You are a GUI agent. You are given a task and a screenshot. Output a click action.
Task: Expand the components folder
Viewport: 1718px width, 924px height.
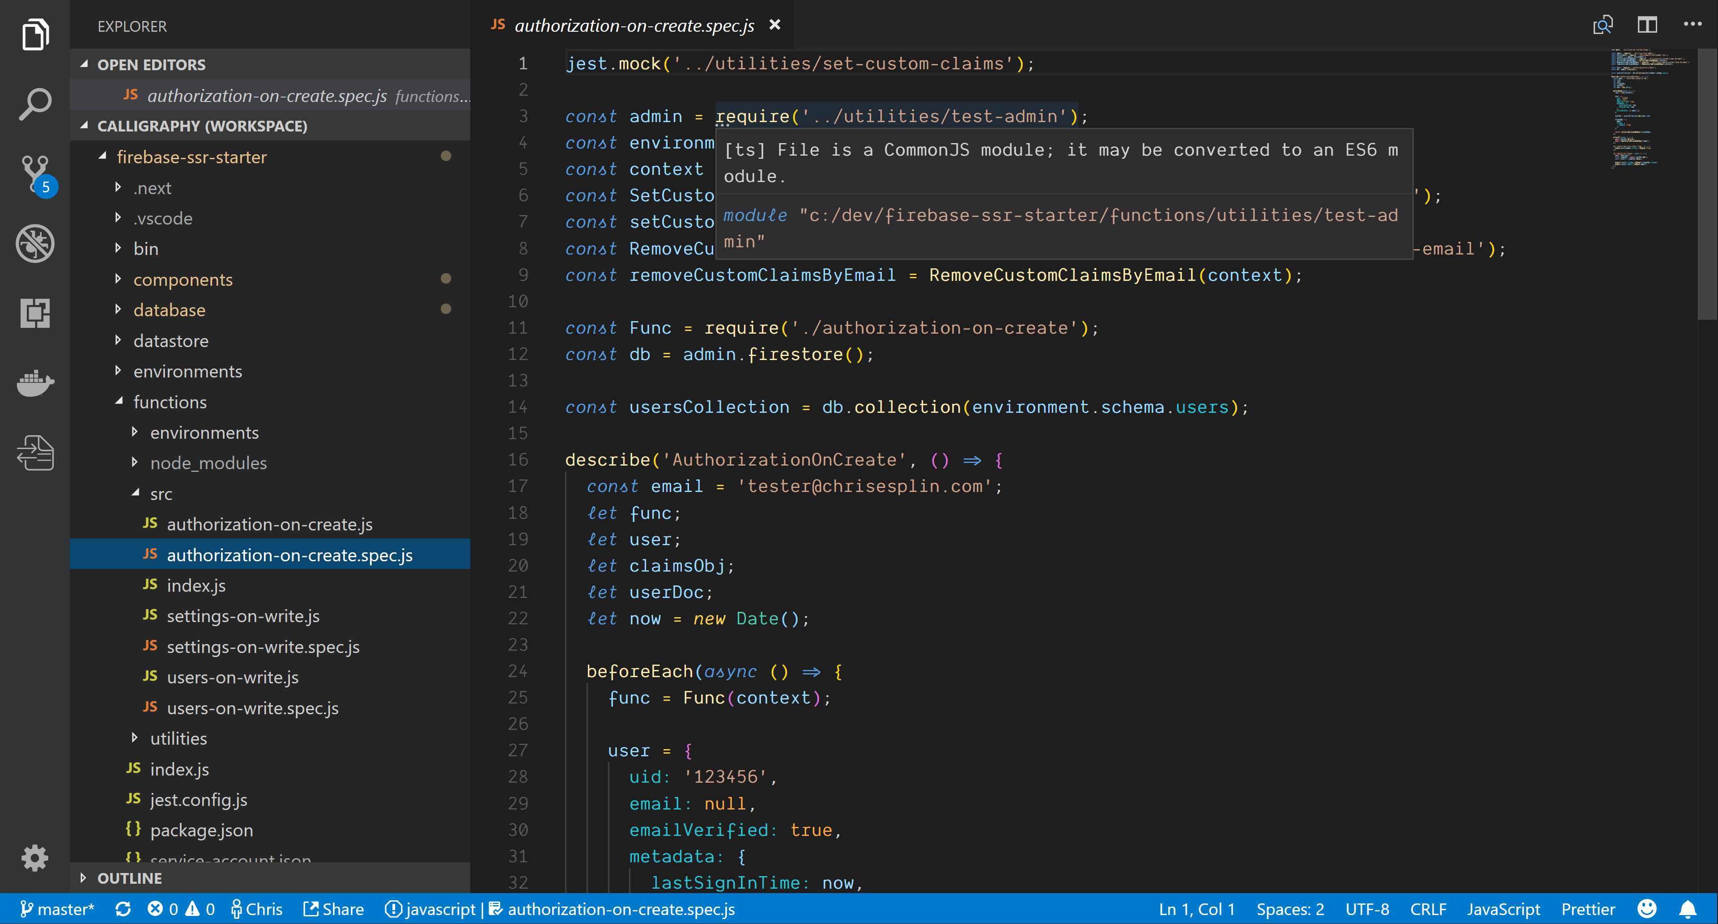pyautogui.click(x=269, y=280)
